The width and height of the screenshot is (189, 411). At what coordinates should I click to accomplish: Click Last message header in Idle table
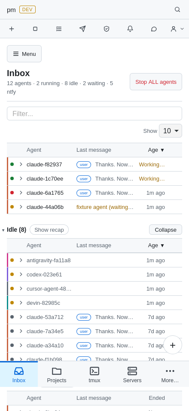tap(94, 245)
